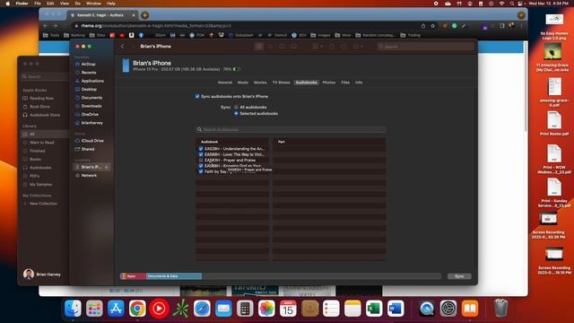Image resolution: width=574 pixels, height=323 pixels.
Task: Toggle Sync audiobooks onto Brian's iPhone
Action: click(x=197, y=96)
